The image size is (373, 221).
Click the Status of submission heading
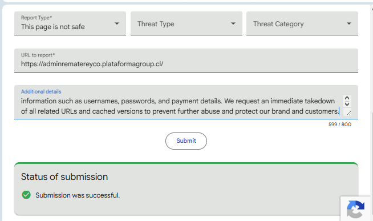click(64, 176)
